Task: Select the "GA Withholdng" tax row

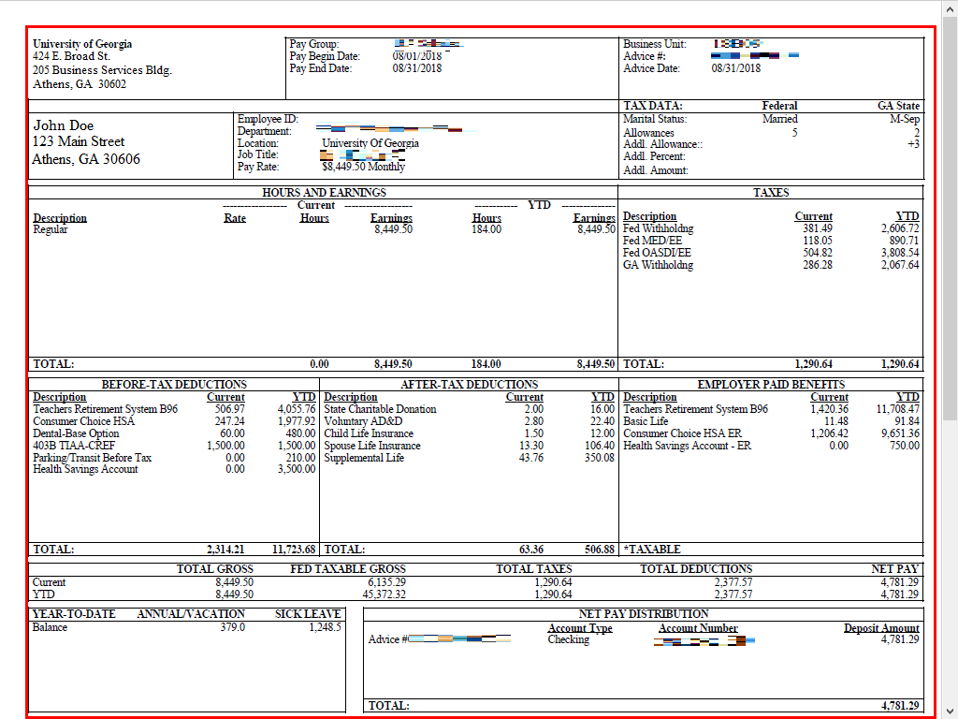Action: click(x=658, y=265)
